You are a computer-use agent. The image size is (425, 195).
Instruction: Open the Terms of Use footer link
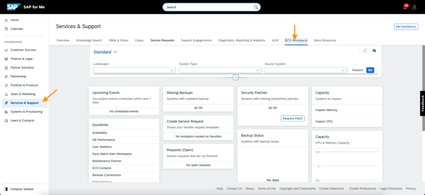(267, 188)
